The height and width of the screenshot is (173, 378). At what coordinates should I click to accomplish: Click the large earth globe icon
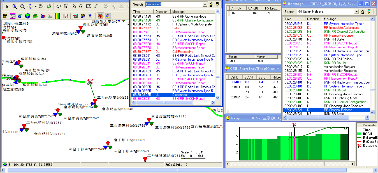pos(28,16)
